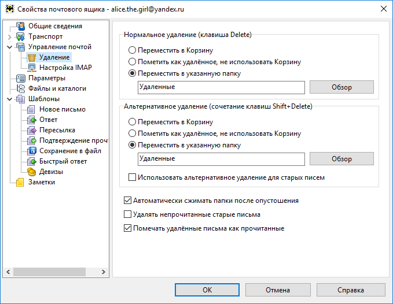The image size is (393, 304).
Task: Uncheck Автоматически сжимать папки после опустошения
Action: point(128,201)
